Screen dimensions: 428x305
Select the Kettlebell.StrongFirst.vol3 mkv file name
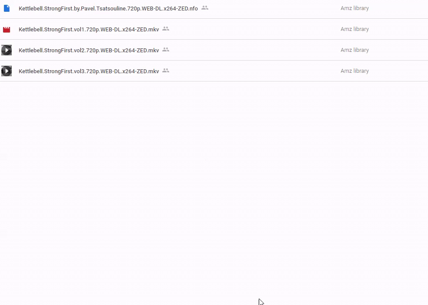click(89, 71)
